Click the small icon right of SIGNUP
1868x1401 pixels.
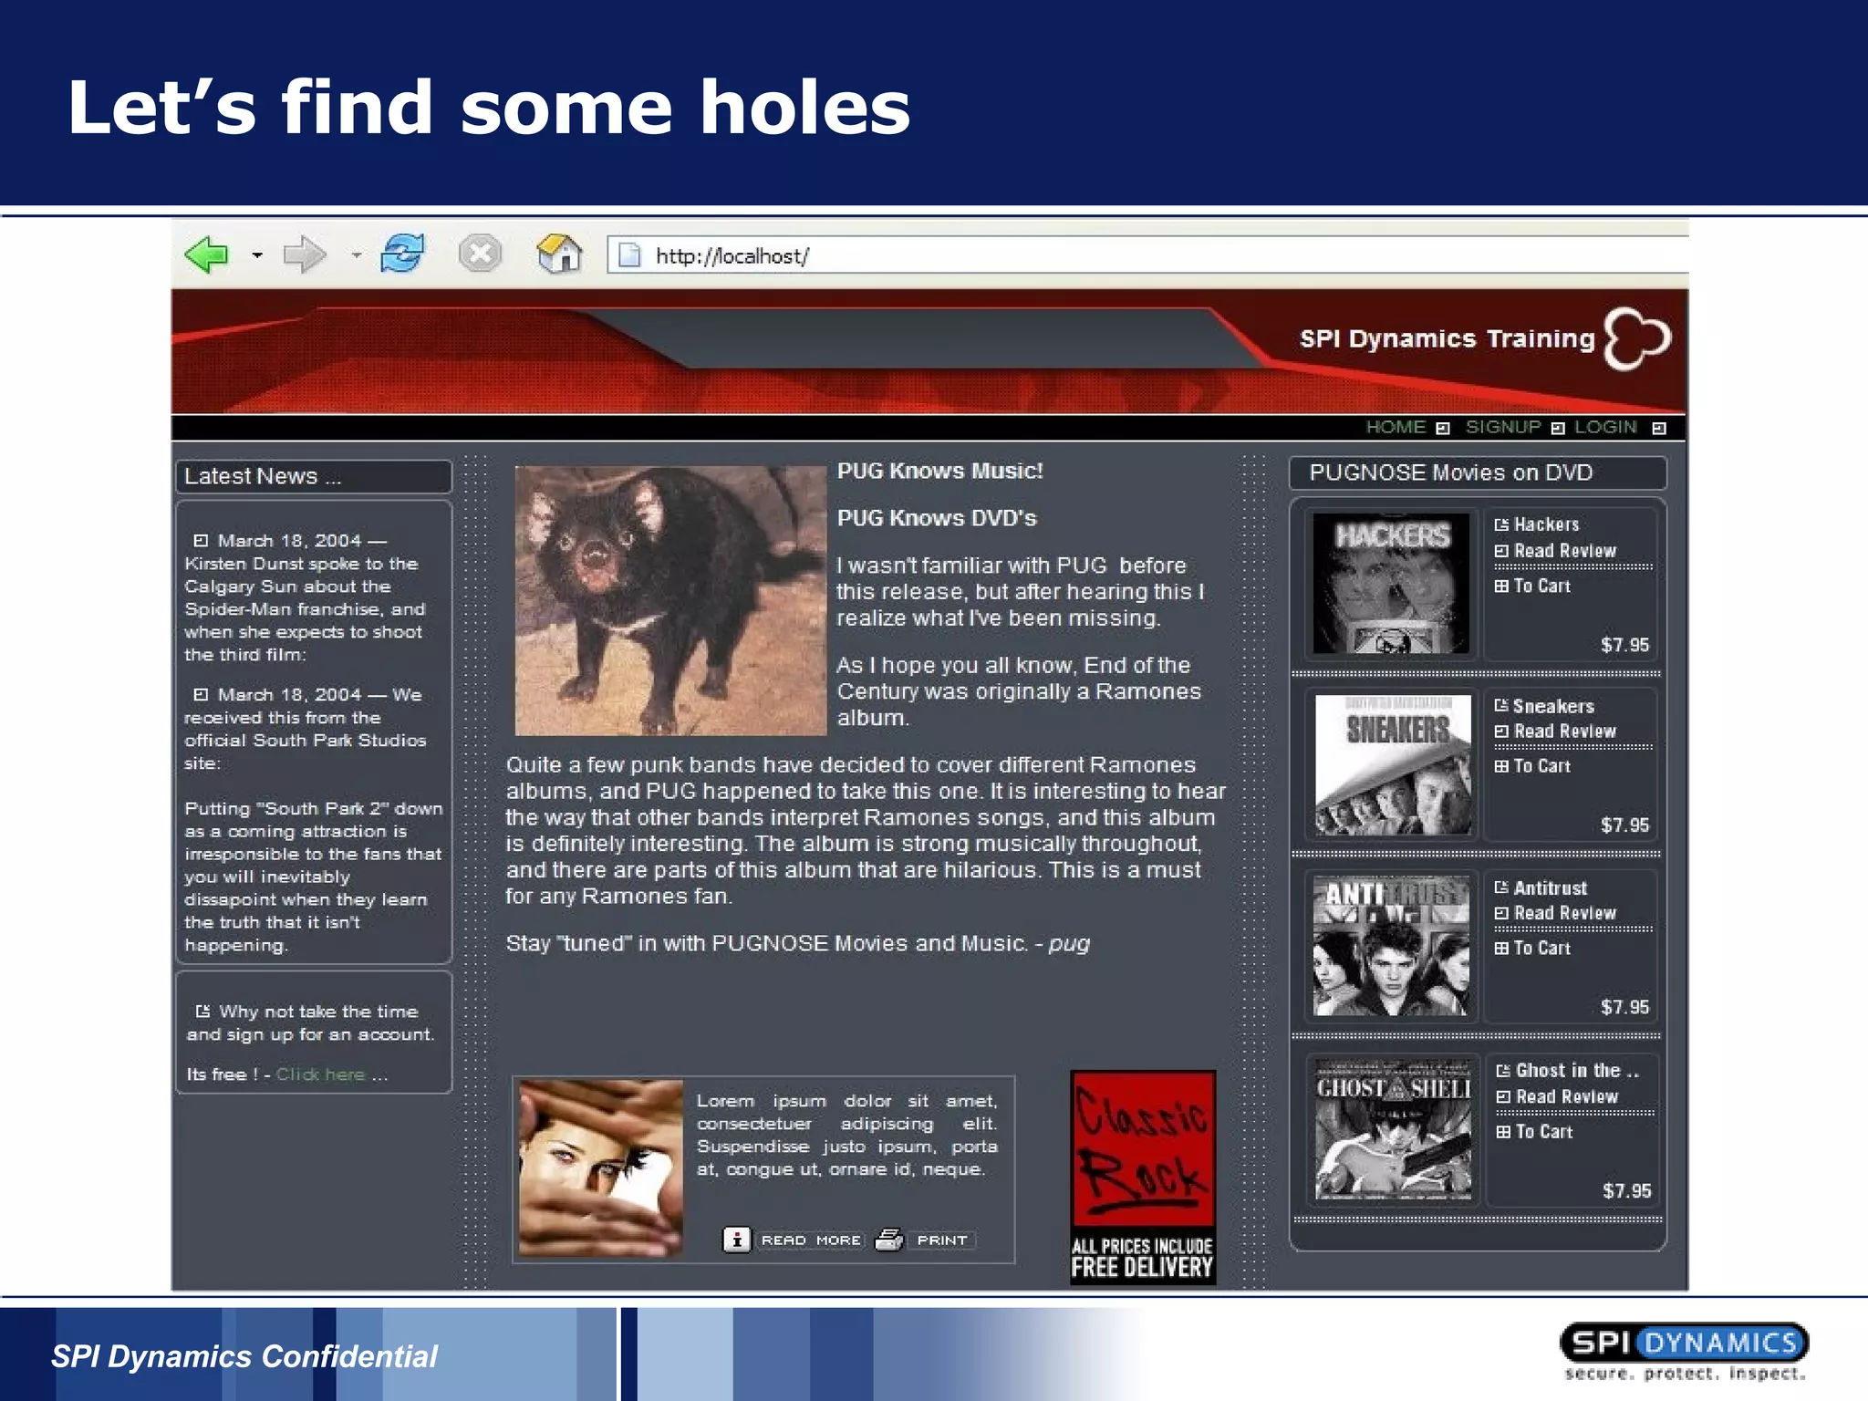[x=1558, y=428]
